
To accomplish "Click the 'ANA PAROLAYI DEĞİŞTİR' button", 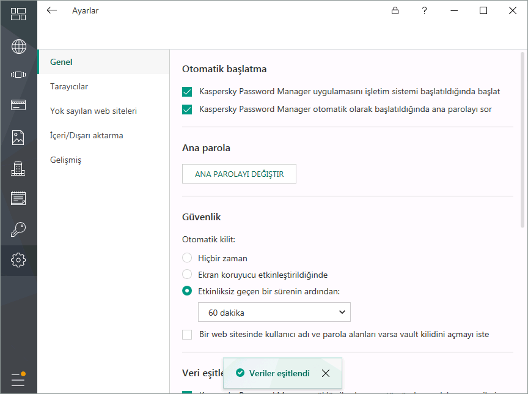I will (x=239, y=174).
